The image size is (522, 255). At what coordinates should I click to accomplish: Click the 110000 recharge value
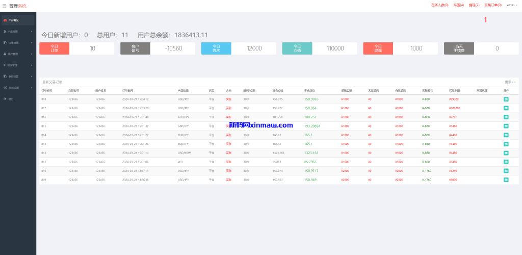(335, 48)
